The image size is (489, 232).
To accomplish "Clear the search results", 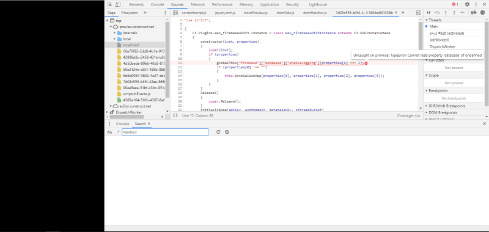I will (227, 132).
